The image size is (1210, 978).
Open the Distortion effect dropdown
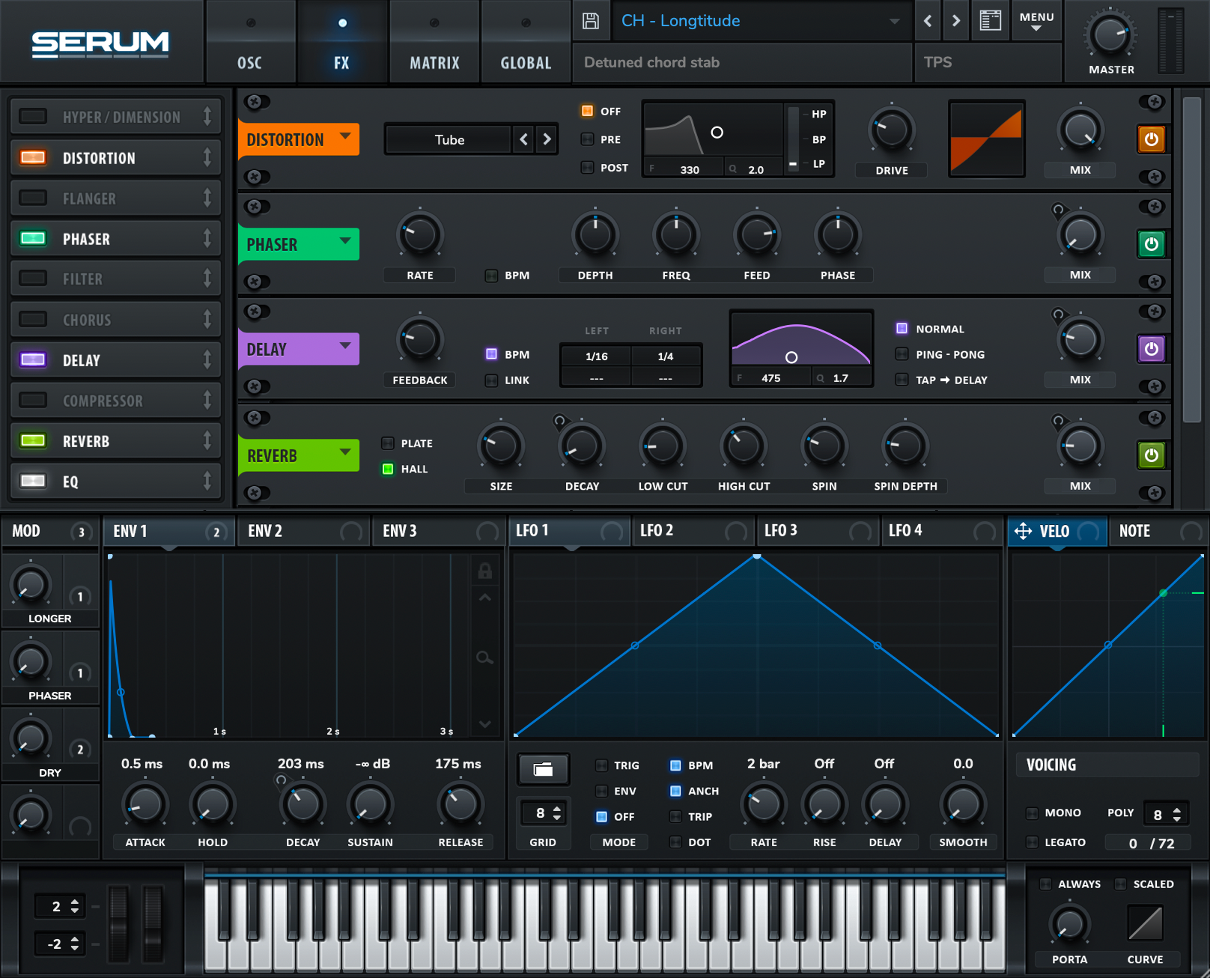(345, 136)
